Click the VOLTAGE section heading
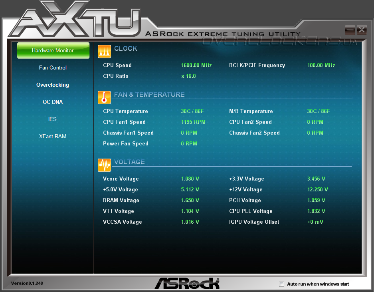 pos(129,162)
